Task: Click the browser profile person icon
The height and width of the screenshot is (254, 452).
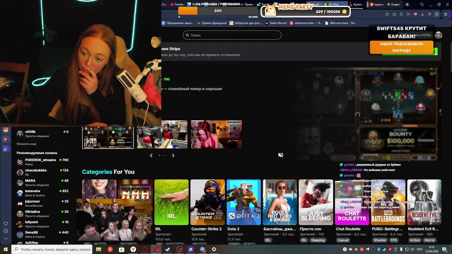Action: tap(437, 14)
